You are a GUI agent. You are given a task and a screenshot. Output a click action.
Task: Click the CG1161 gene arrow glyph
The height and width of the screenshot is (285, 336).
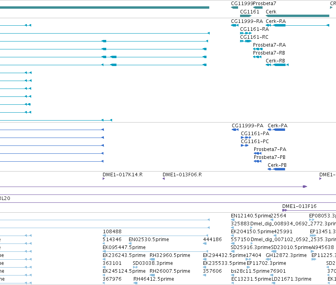246,16
